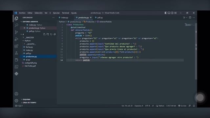Open the Manage gear settings icon
Image resolution: width=210 pixels, height=118 pixels.
coord(16,101)
